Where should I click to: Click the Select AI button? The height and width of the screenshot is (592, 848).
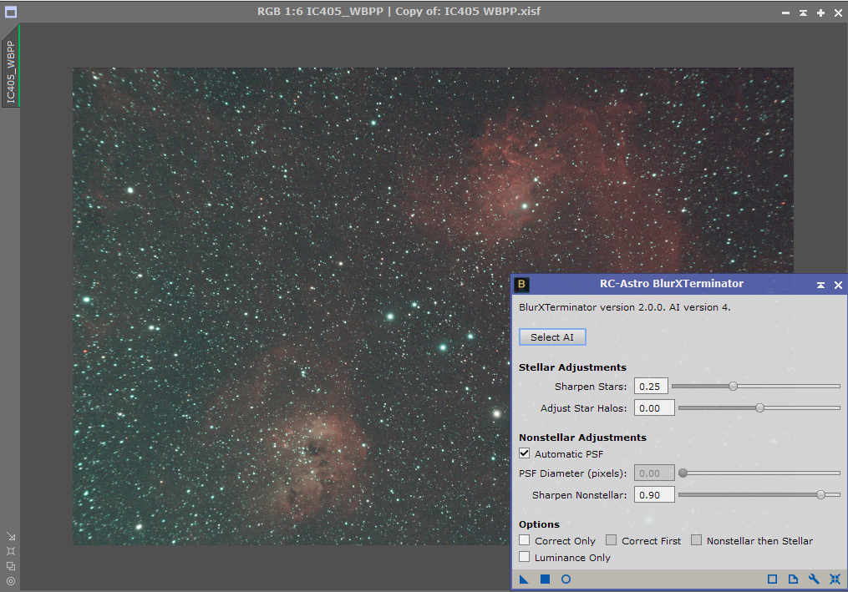[x=552, y=337]
